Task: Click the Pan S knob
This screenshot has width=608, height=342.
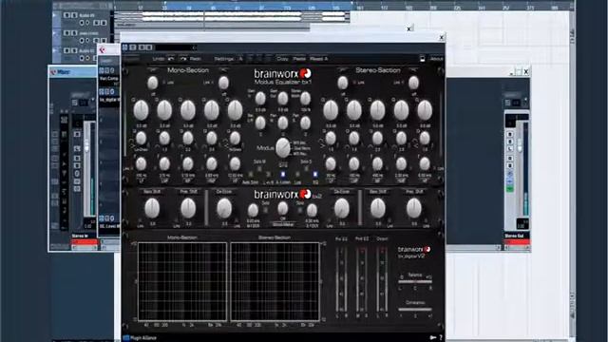Action: point(306,123)
